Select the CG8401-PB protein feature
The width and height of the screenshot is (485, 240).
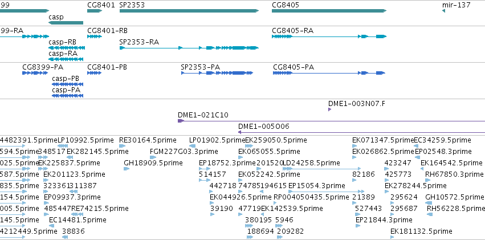click(x=95, y=73)
